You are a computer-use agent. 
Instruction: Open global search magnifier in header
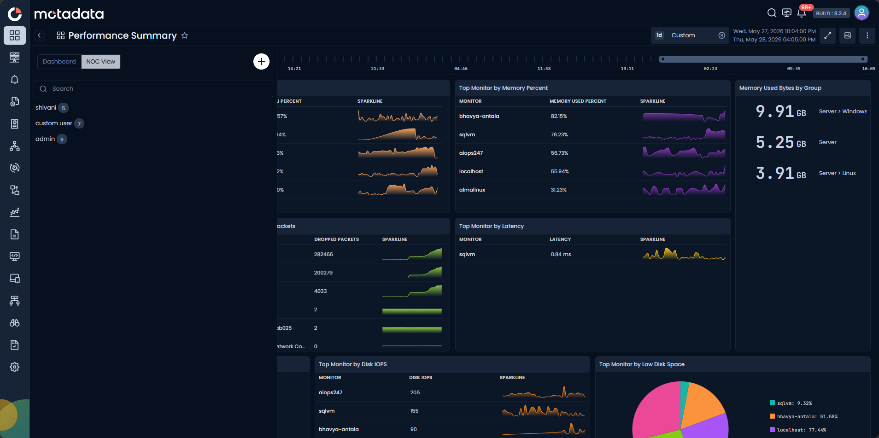(772, 13)
